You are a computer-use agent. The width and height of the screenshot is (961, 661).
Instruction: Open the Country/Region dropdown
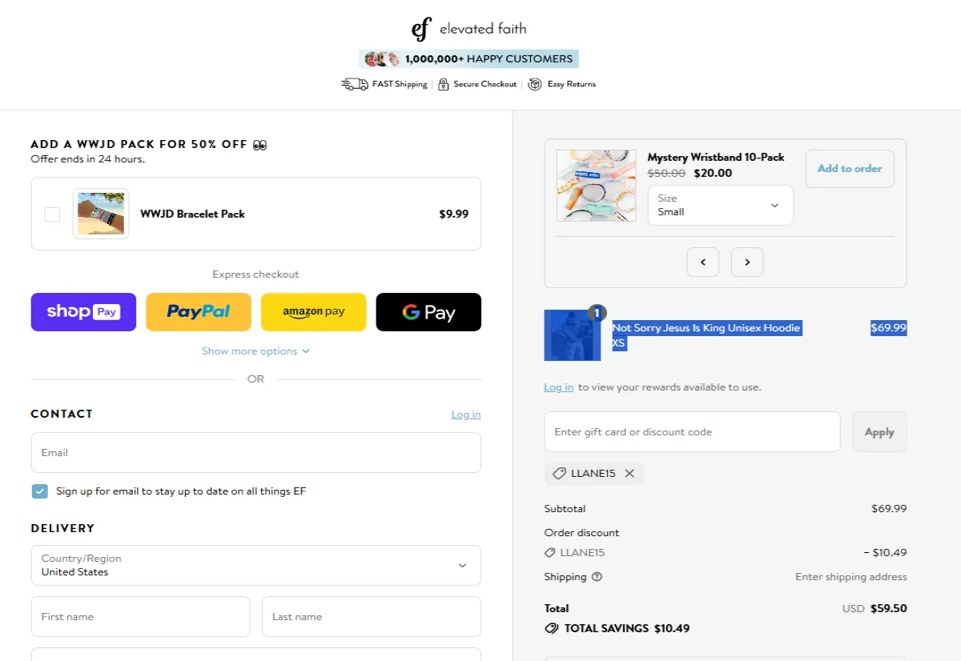(255, 565)
